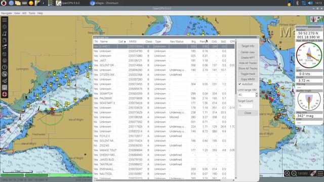The image size is (324, 182).
Task: Select the SOLENT DR... target row
Action: click(x=164, y=65)
